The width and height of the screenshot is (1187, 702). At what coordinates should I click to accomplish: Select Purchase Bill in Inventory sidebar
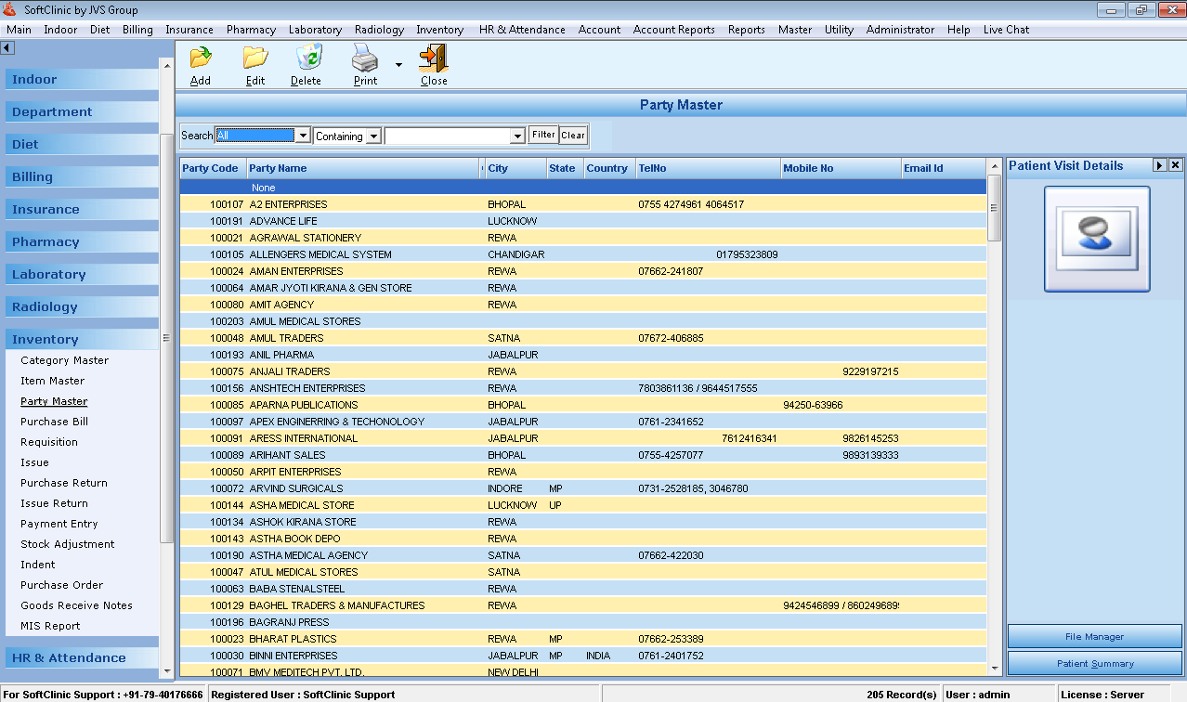pos(55,422)
